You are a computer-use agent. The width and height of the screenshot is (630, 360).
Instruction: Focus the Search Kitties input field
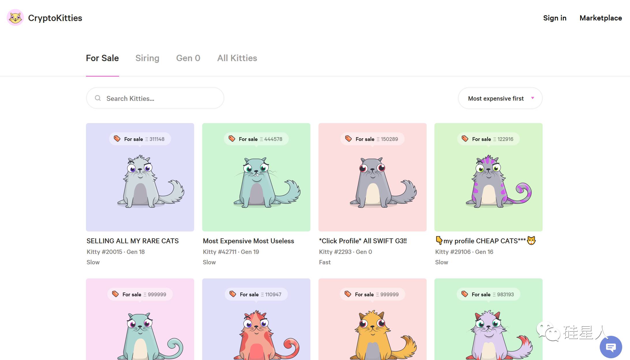[x=159, y=99]
